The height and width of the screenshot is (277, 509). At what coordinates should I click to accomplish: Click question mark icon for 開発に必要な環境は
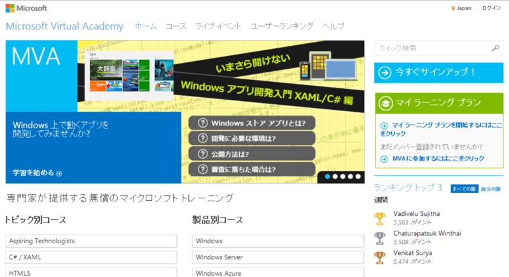[x=202, y=138]
